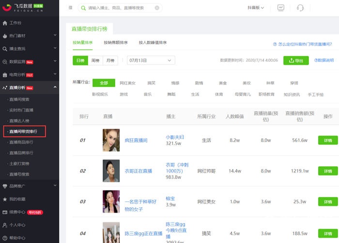Viewport: 339px width, 243px height.
Task: Open the 07月13日 date dropdown
Action: point(151,60)
